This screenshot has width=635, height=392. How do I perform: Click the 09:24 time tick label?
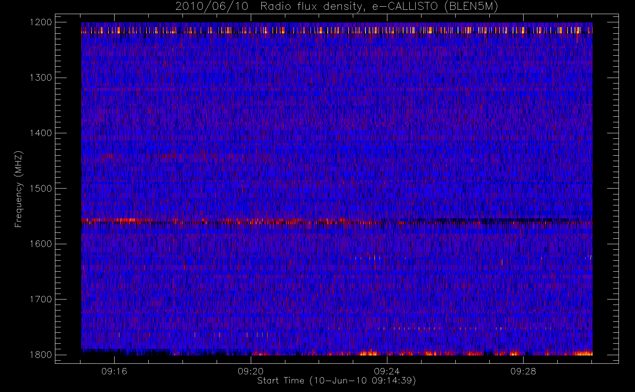click(x=387, y=371)
